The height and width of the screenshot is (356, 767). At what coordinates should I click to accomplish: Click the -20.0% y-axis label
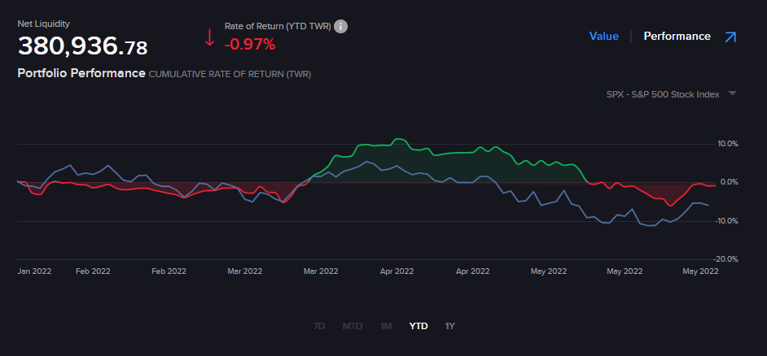pos(726,259)
